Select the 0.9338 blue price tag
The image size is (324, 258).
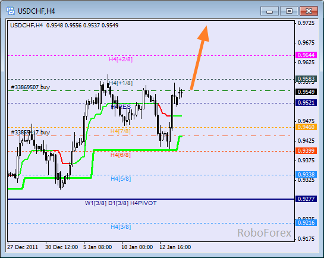pyautogui.click(x=306, y=175)
